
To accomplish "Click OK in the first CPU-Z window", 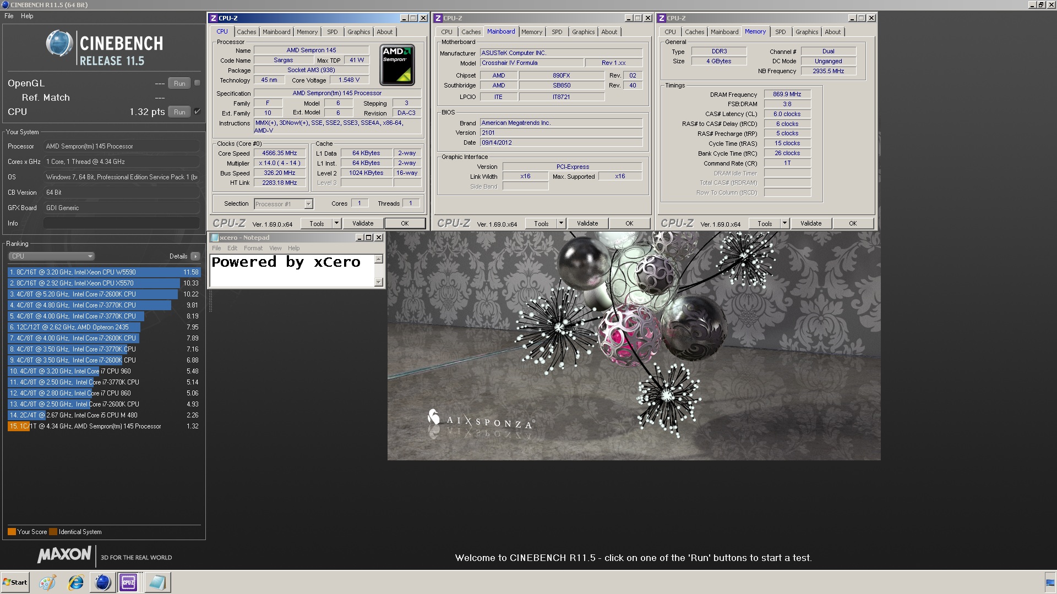I will (x=405, y=223).
